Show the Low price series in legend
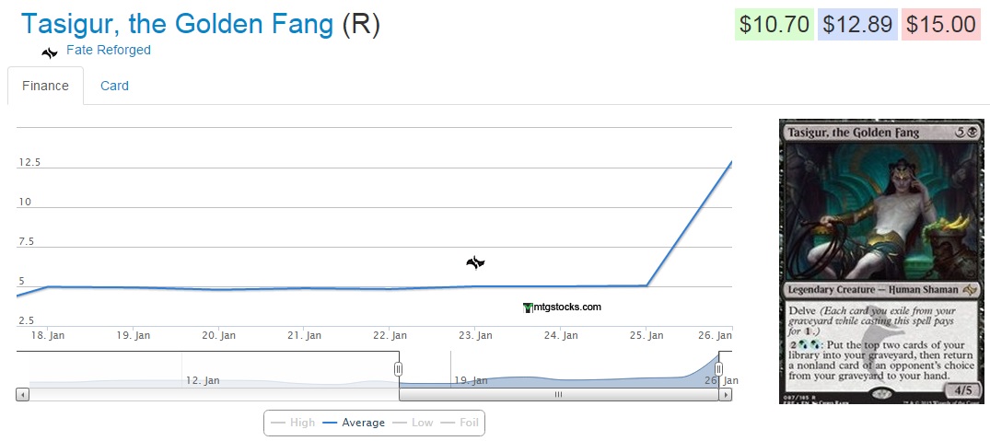The width and height of the screenshot is (990, 441). tap(413, 423)
